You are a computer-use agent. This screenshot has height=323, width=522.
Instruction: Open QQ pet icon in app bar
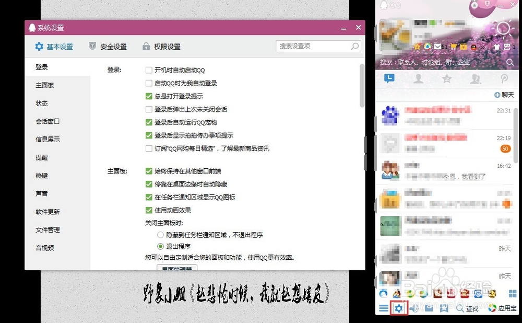click(491, 294)
